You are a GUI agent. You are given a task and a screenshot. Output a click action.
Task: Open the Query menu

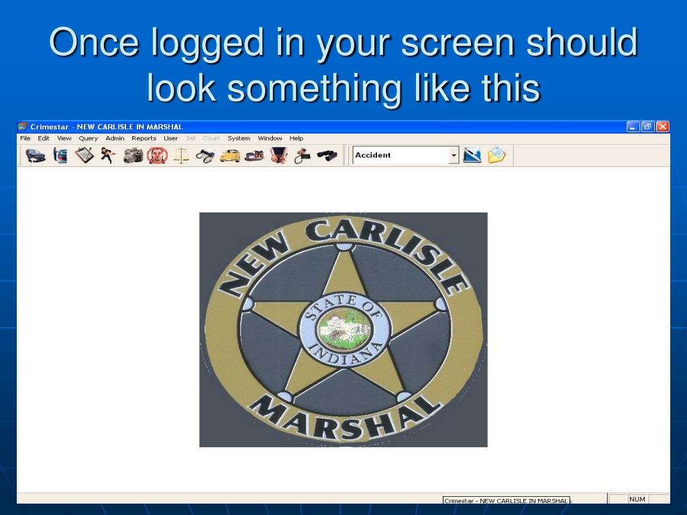click(88, 138)
